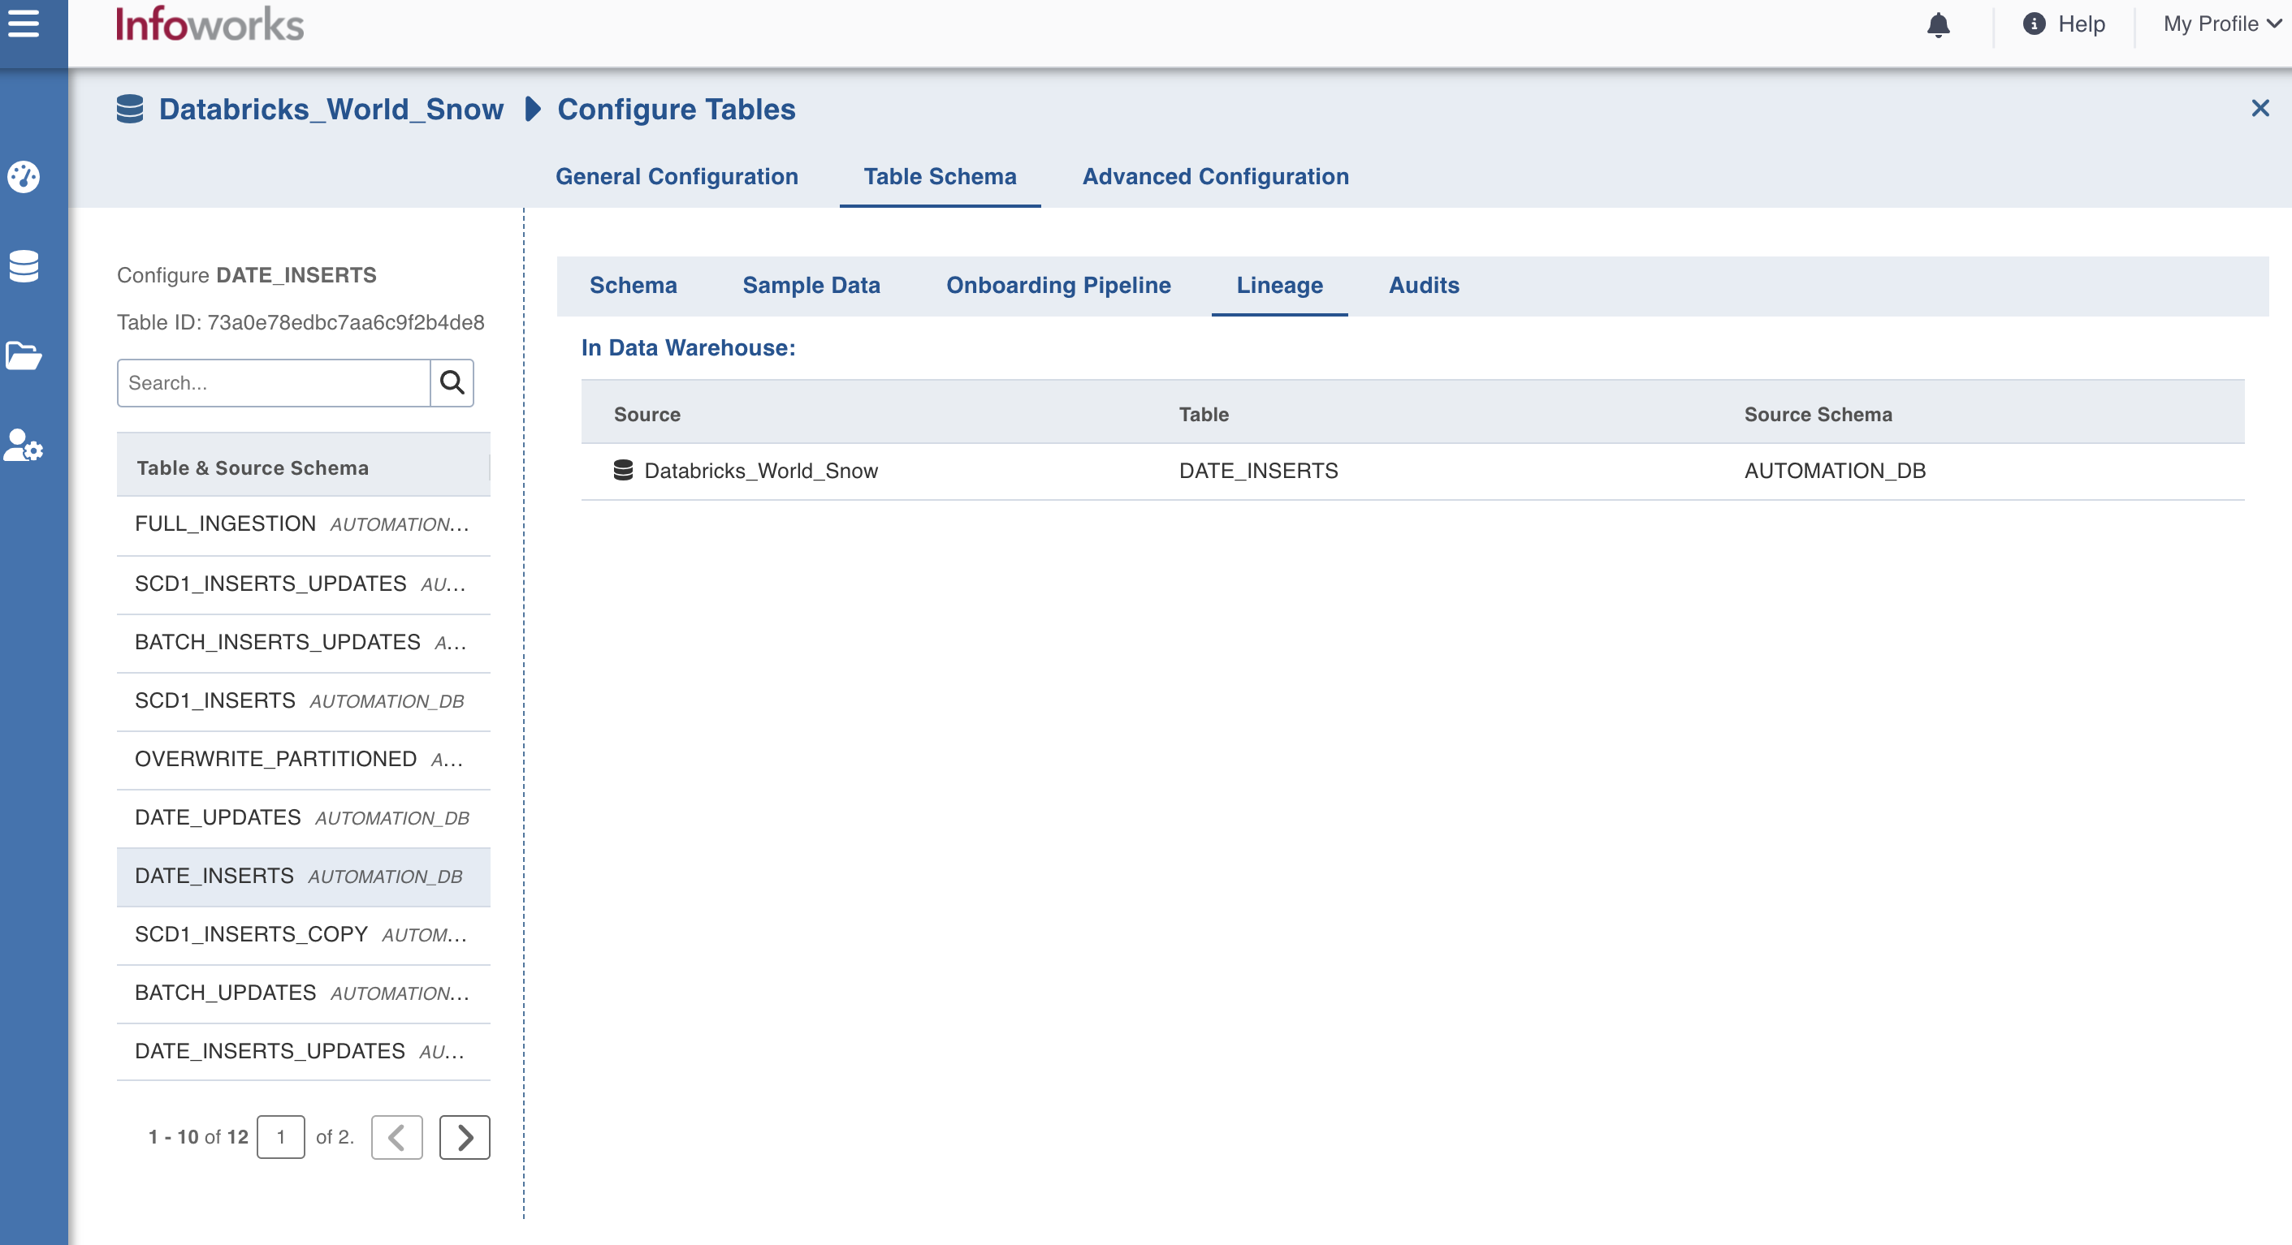Click the Table ID text

pos(301,322)
